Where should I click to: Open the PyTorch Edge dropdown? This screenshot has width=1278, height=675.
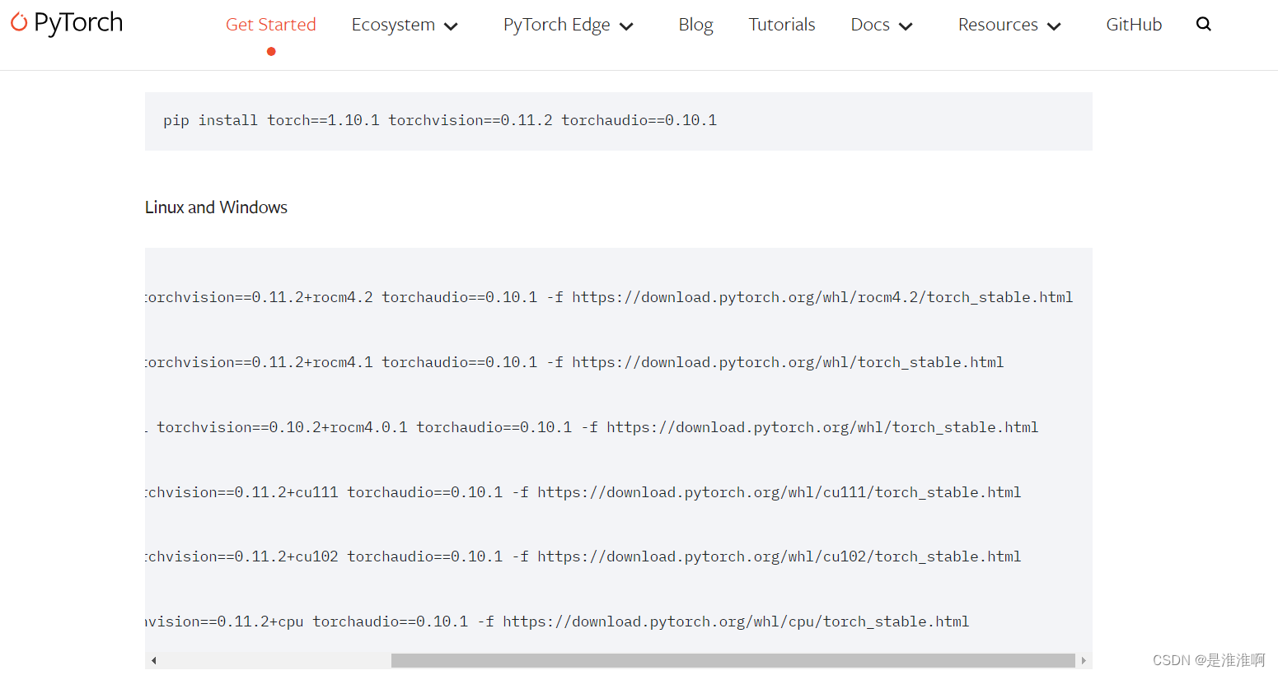(568, 25)
